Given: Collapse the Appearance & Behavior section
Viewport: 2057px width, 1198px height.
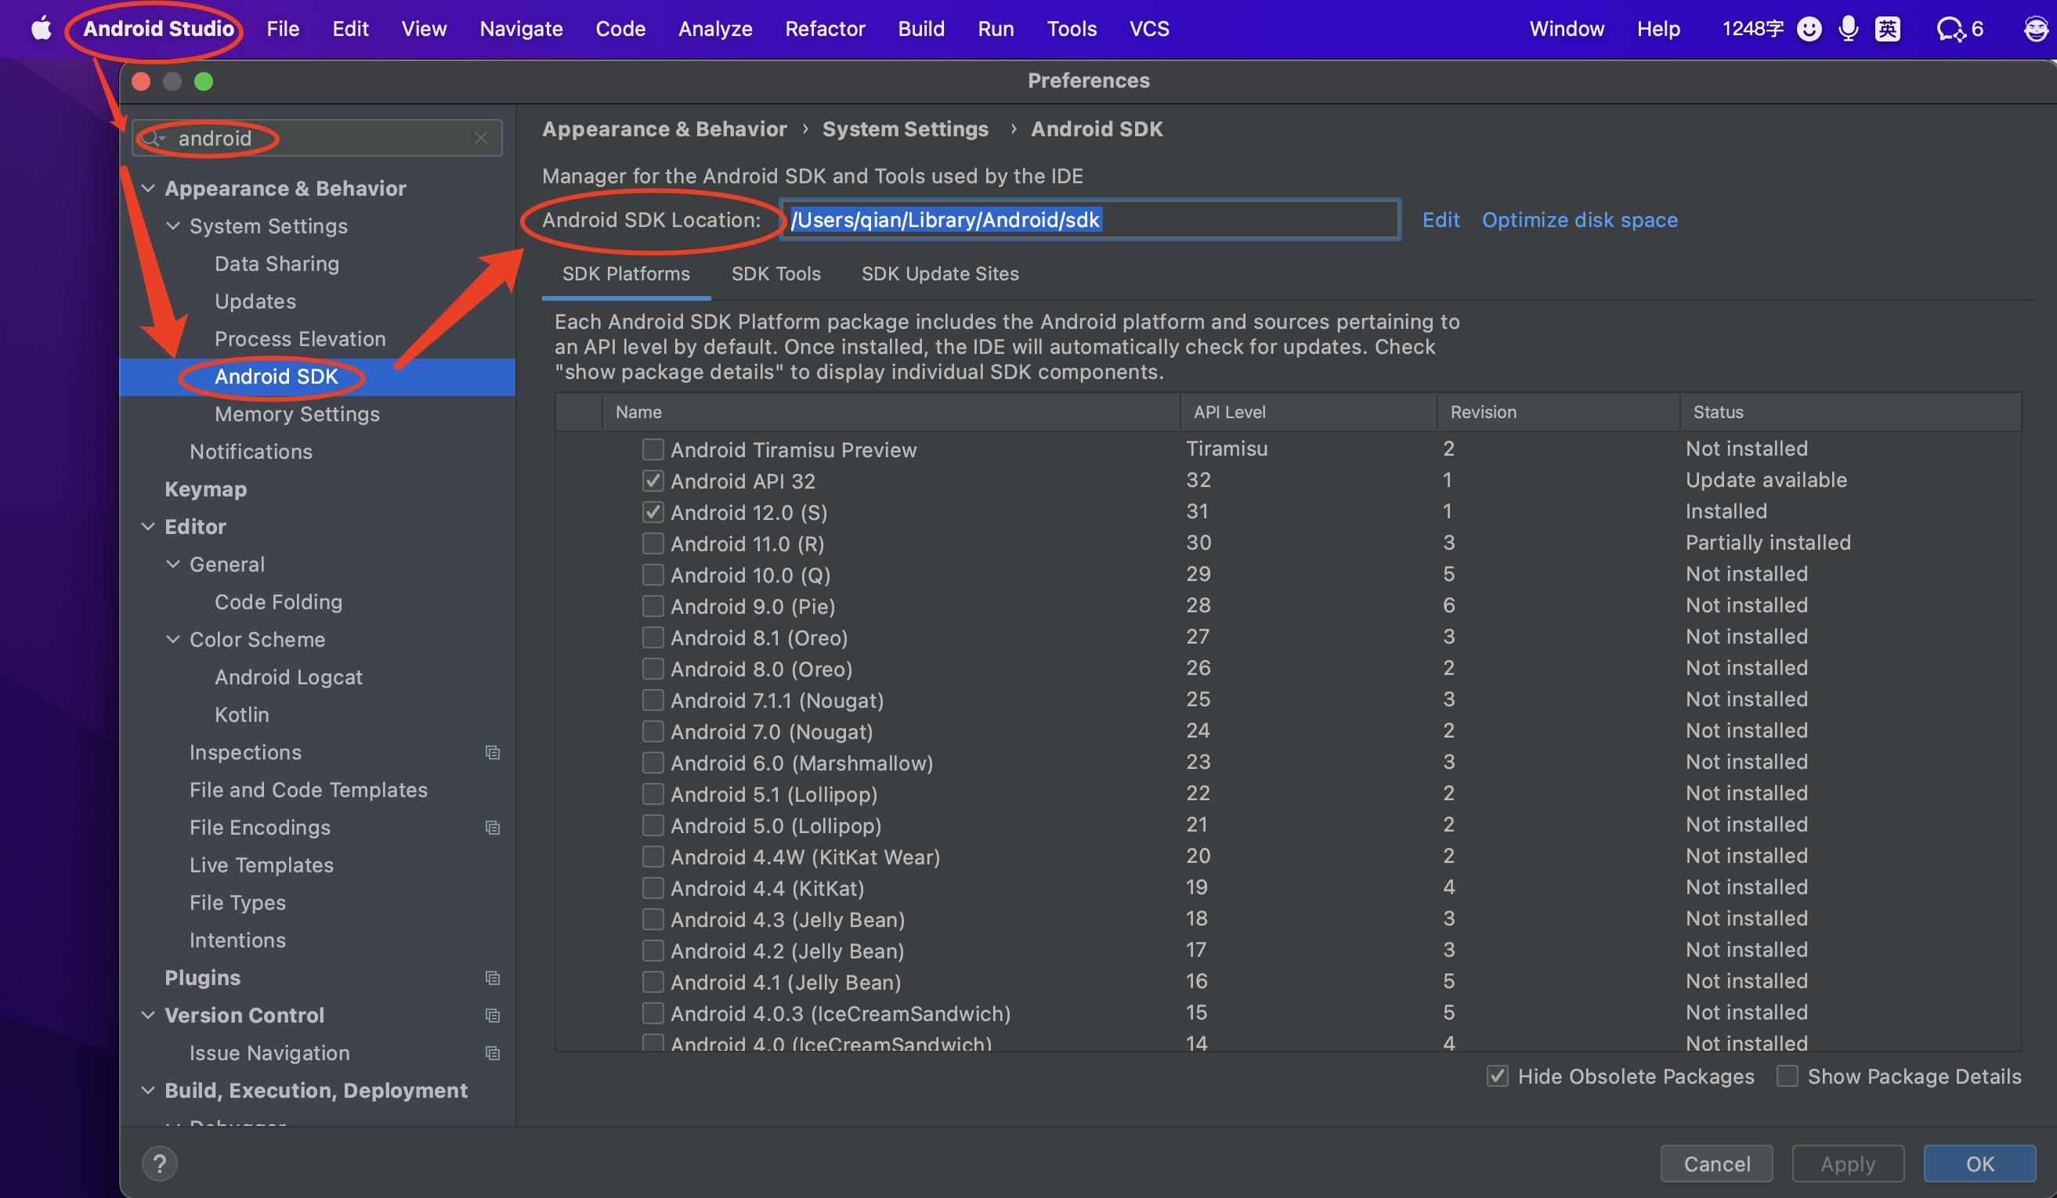Looking at the screenshot, I should pyautogui.click(x=149, y=189).
